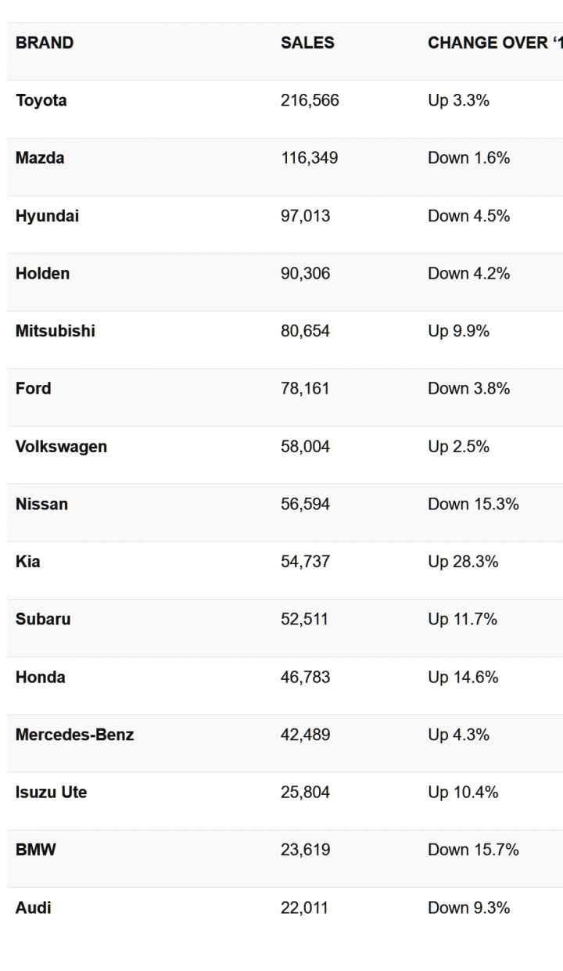Viewport: 563px width, 971px height.
Task: Click the BRAND column header
Action: point(45,43)
